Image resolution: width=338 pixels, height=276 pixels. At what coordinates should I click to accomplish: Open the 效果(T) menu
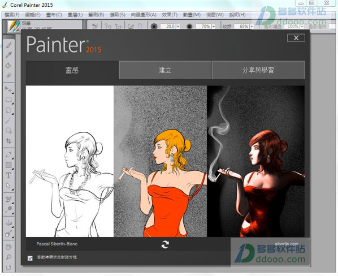[170, 15]
